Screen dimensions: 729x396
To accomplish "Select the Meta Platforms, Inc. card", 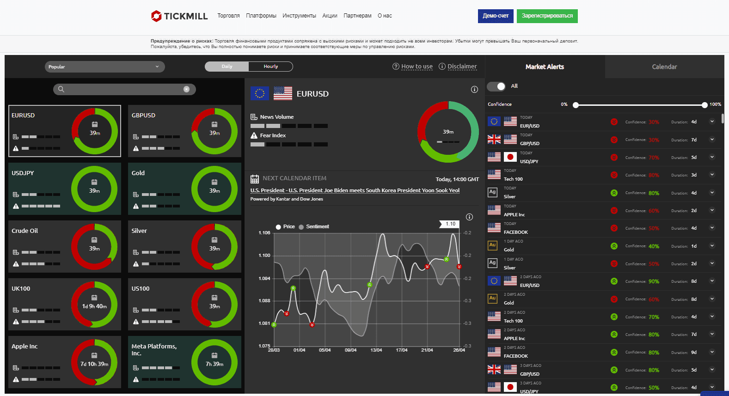I will point(184,362).
